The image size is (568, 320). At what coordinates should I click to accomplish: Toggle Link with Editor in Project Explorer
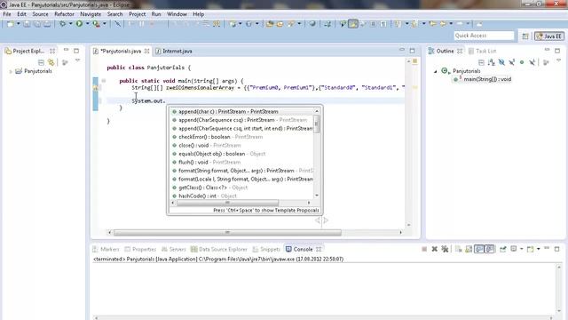tap(51, 62)
